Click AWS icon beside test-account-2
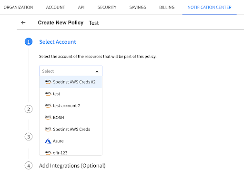The width and height of the screenshot is (244, 179). (x=48, y=106)
